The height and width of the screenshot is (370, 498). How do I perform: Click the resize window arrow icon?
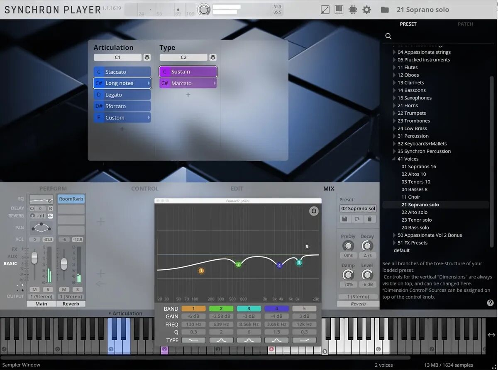point(325,10)
